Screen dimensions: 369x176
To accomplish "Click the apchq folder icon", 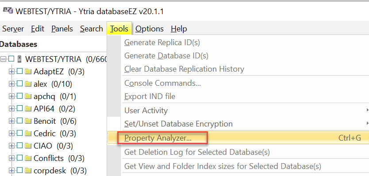I will (28, 96).
